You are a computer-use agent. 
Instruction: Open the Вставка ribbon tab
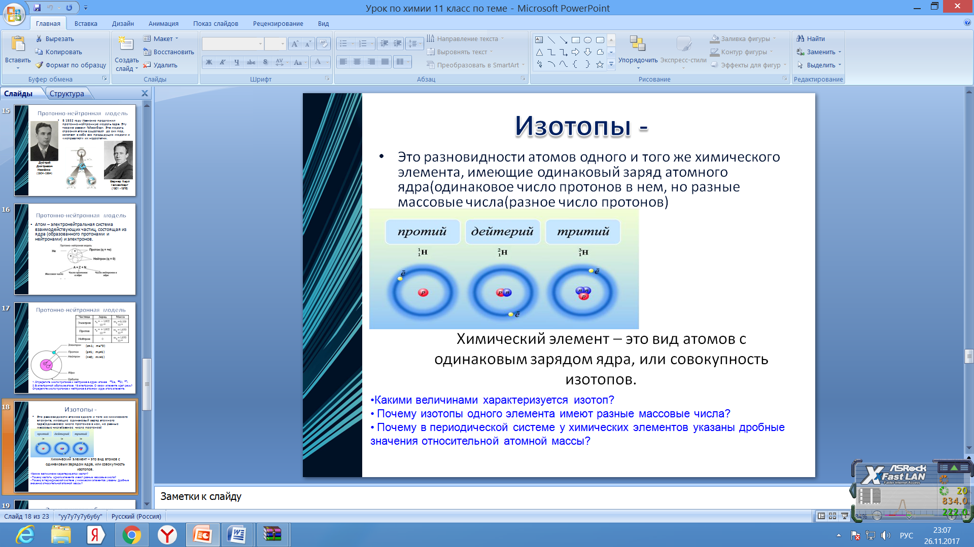coord(86,23)
